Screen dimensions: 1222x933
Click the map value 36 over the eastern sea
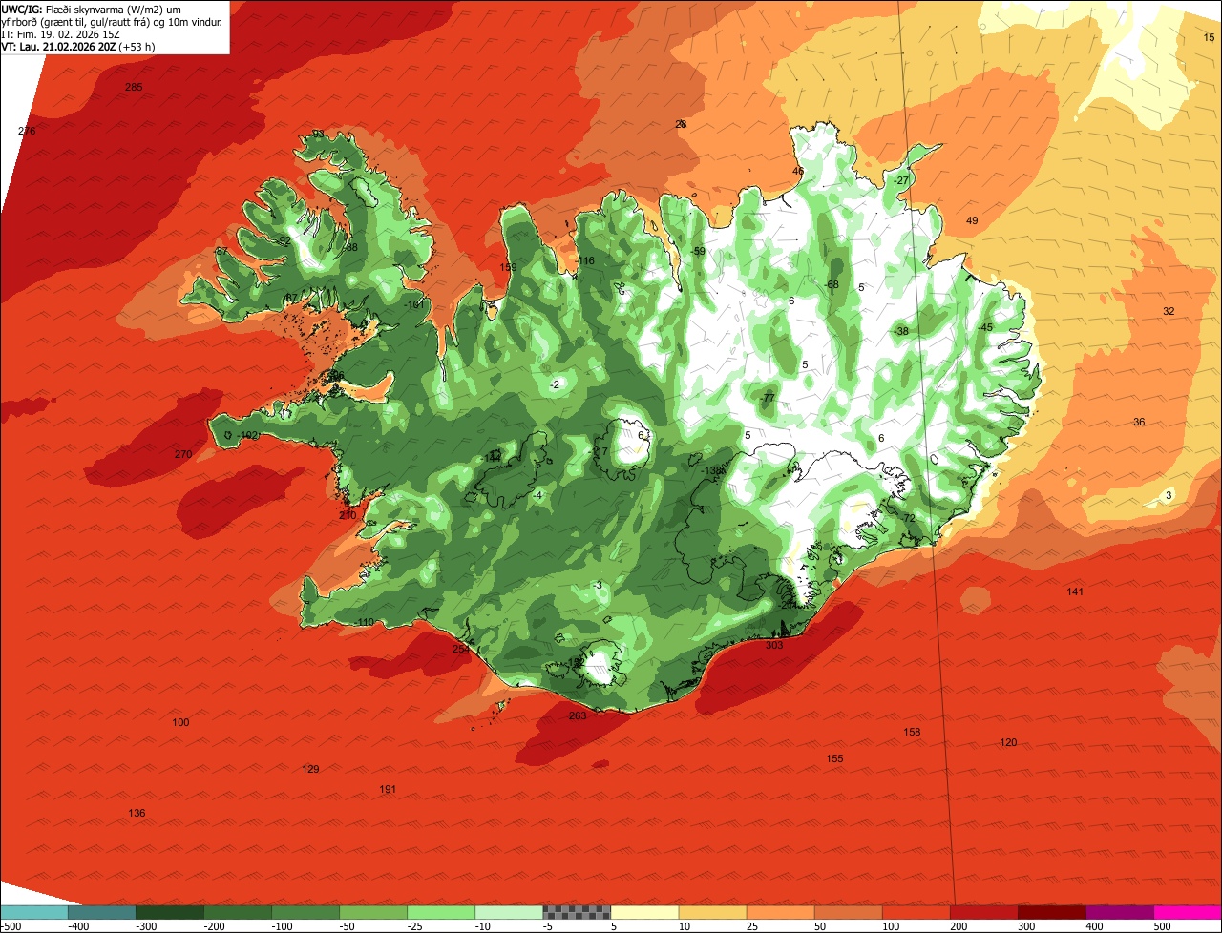(1139, 423)
